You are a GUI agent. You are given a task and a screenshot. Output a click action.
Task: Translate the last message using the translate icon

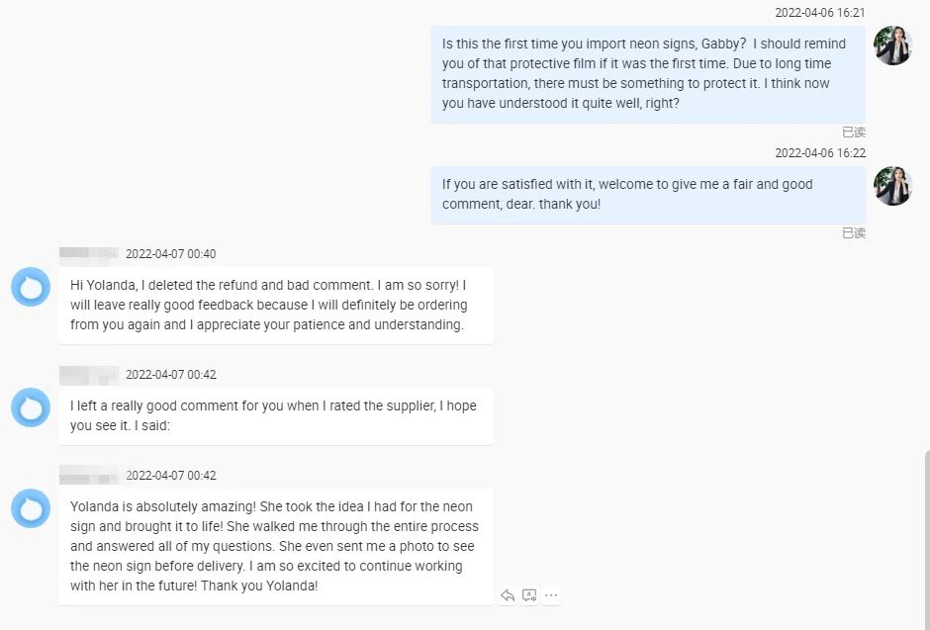[x=529, y=595]
